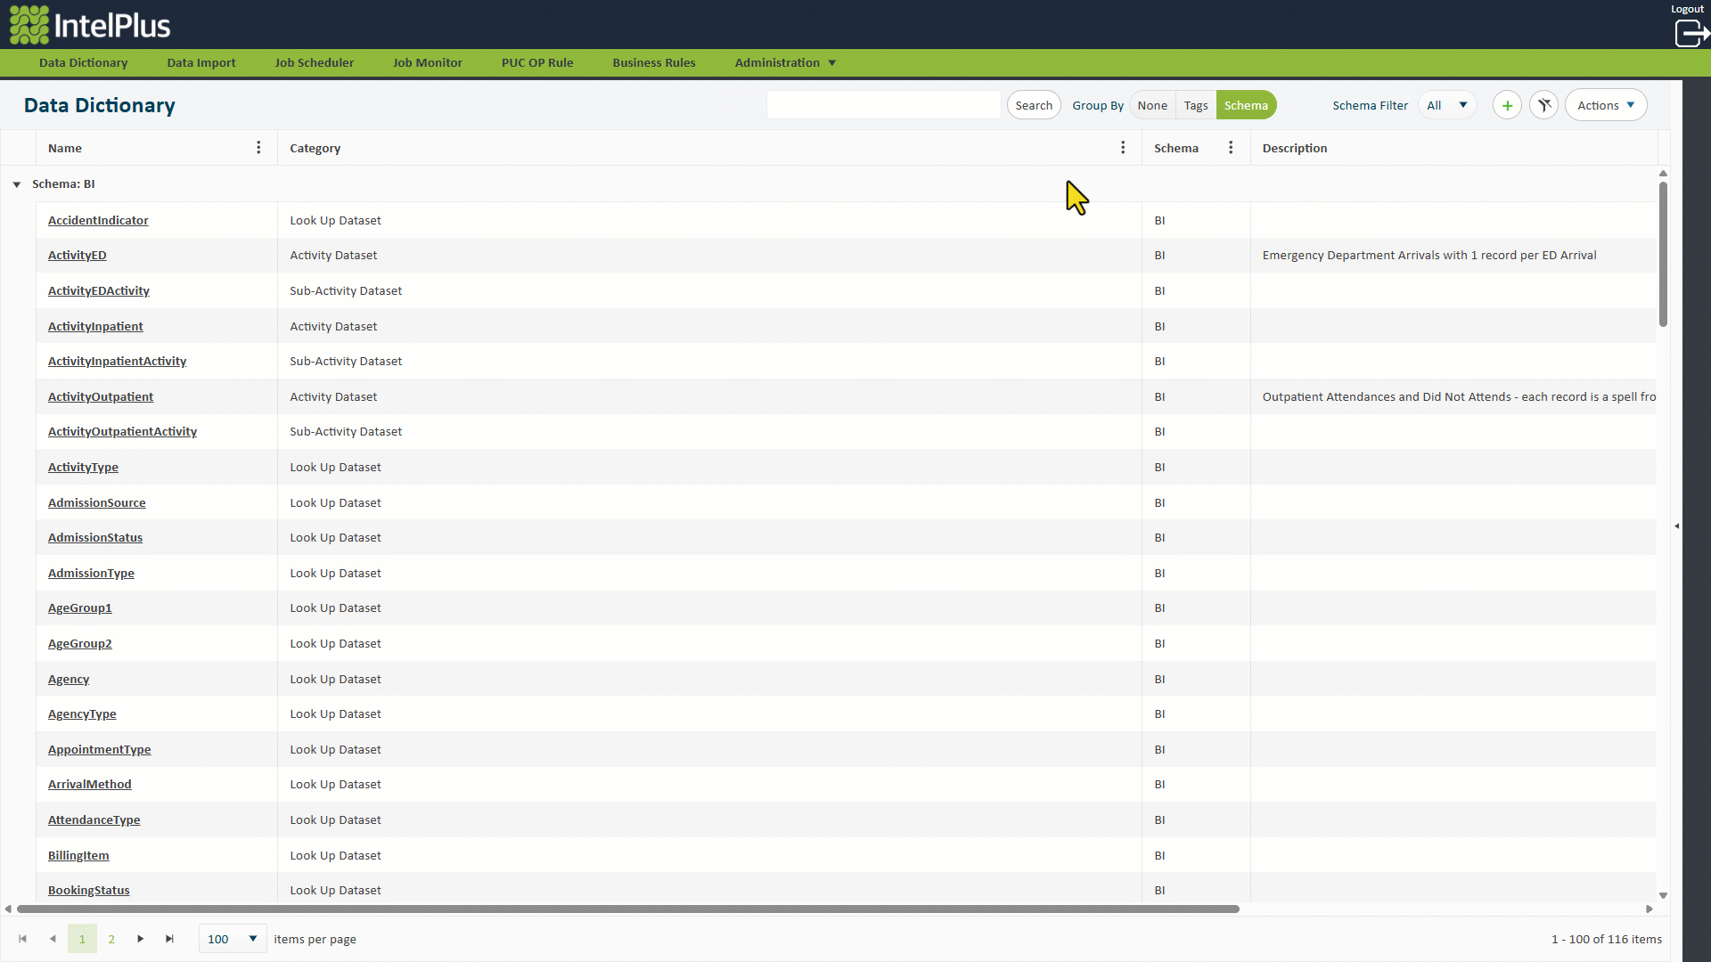Open the Schema column options menu
This screenshot has height=962, width=1711.
coord(1231,148)
